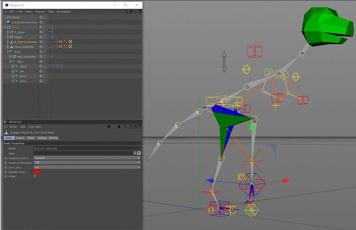Open the Visible in Editor dropdown

[x=87, y=158]
